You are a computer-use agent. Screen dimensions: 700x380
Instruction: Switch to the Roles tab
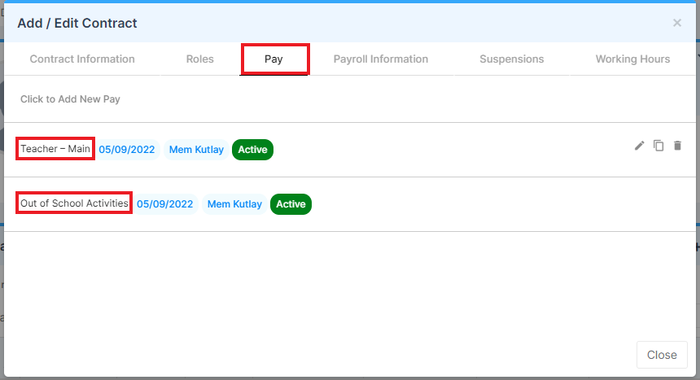(x=200, y=59)
